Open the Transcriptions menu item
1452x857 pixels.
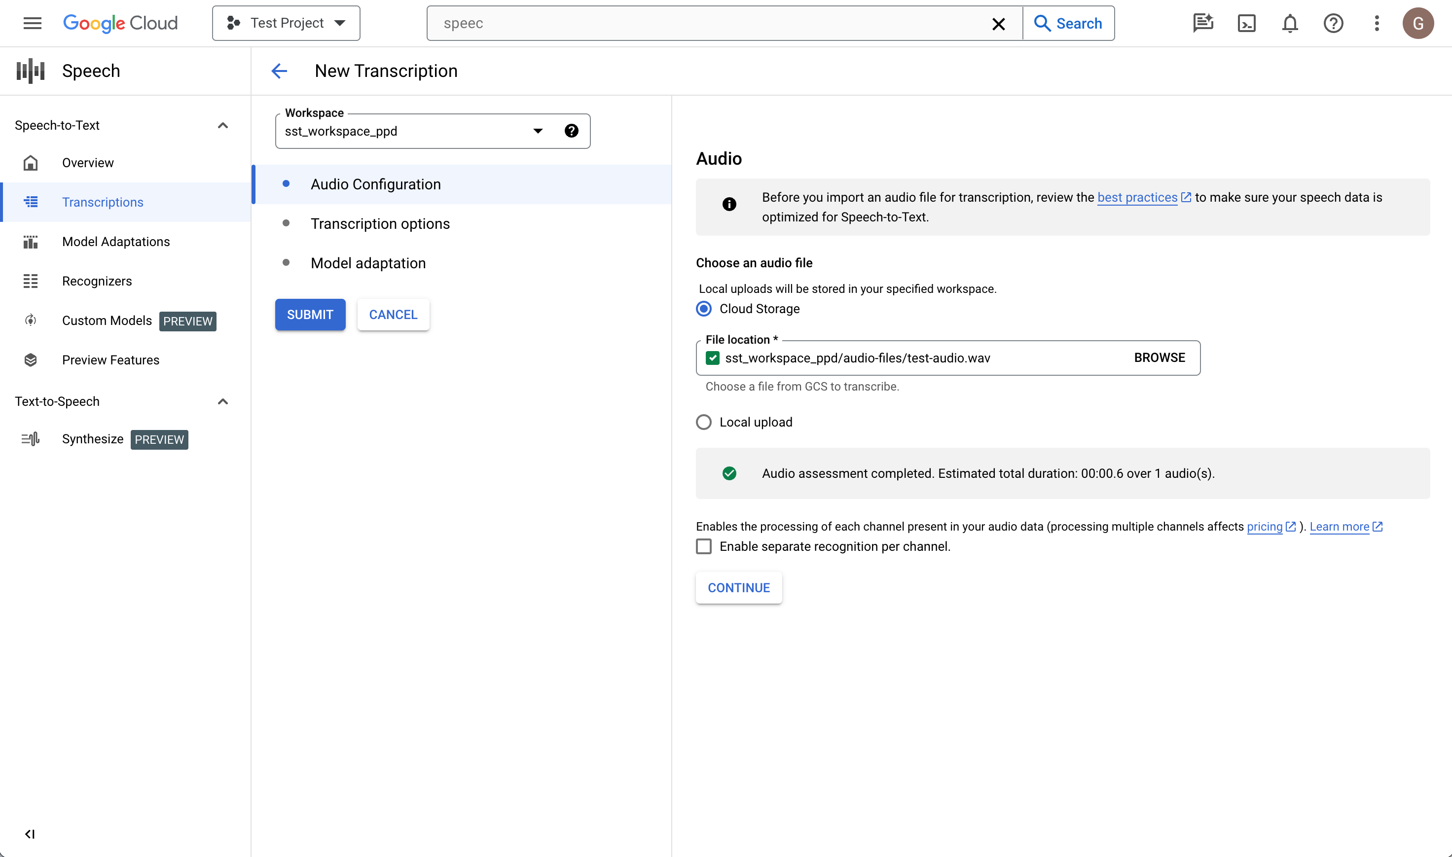click(x=102, y=201)
